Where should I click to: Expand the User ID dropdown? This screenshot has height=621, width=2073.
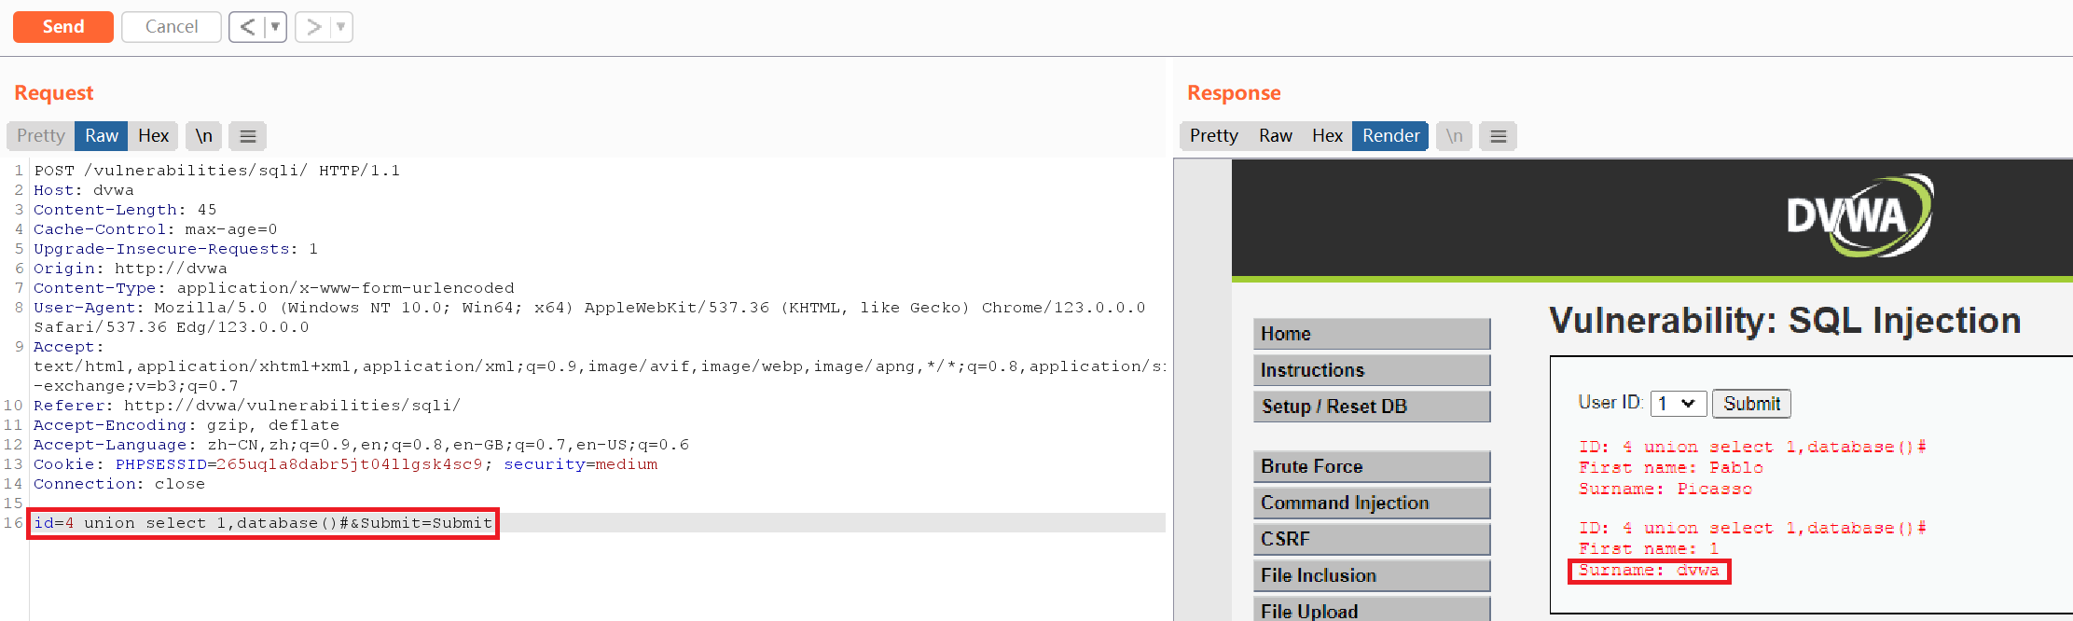(1679, 404)
